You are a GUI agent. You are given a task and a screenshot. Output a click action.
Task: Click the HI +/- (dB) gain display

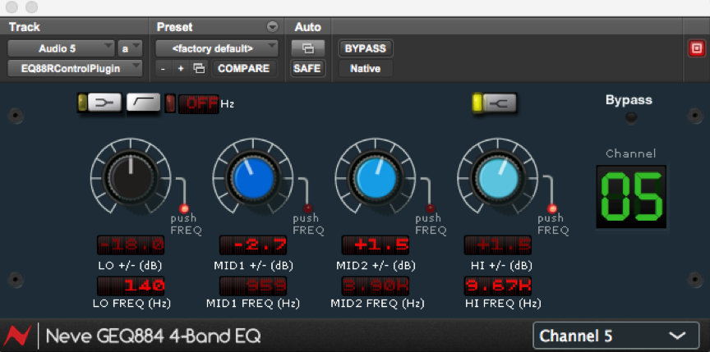point(498,245)
